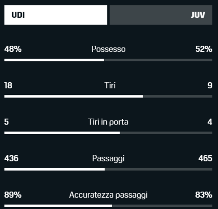The image size is (218, 209).
Task: Click JUV passes value 465
Action: tap(205, 158)
